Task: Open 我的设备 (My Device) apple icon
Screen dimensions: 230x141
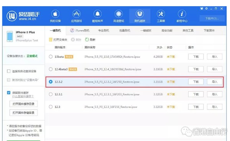Action: point(55,14)
